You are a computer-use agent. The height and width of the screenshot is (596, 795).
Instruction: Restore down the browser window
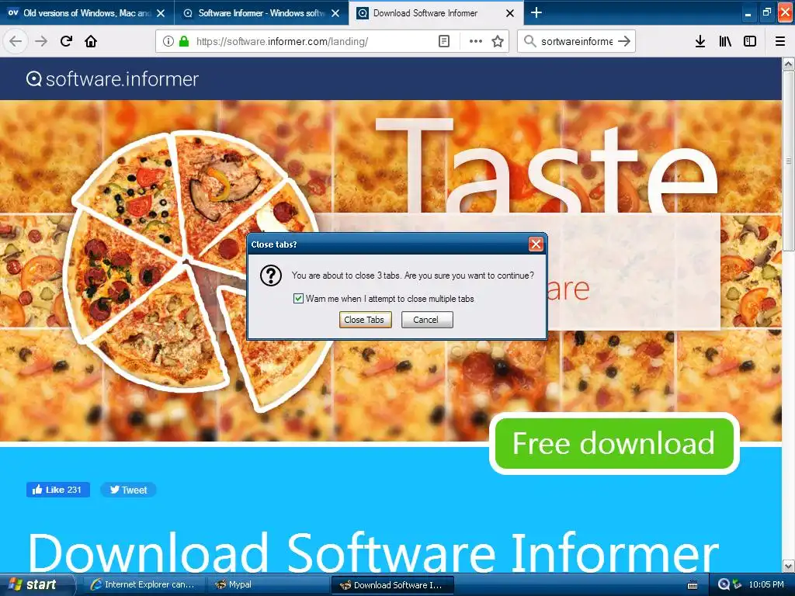pos(766,13)
